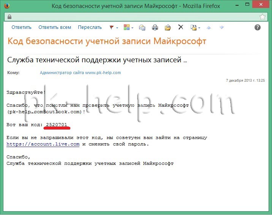272x215 pixels.
Task: Go to next item with down arrow
Action: click(x=222, y=27)
